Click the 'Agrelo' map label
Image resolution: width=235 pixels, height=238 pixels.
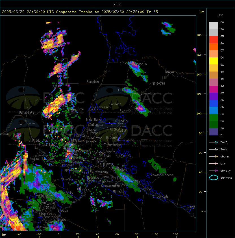coord(69,170)
